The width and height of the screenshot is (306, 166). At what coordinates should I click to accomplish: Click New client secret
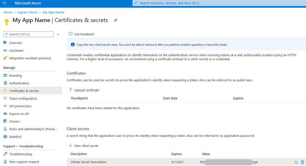click(86, 146)
